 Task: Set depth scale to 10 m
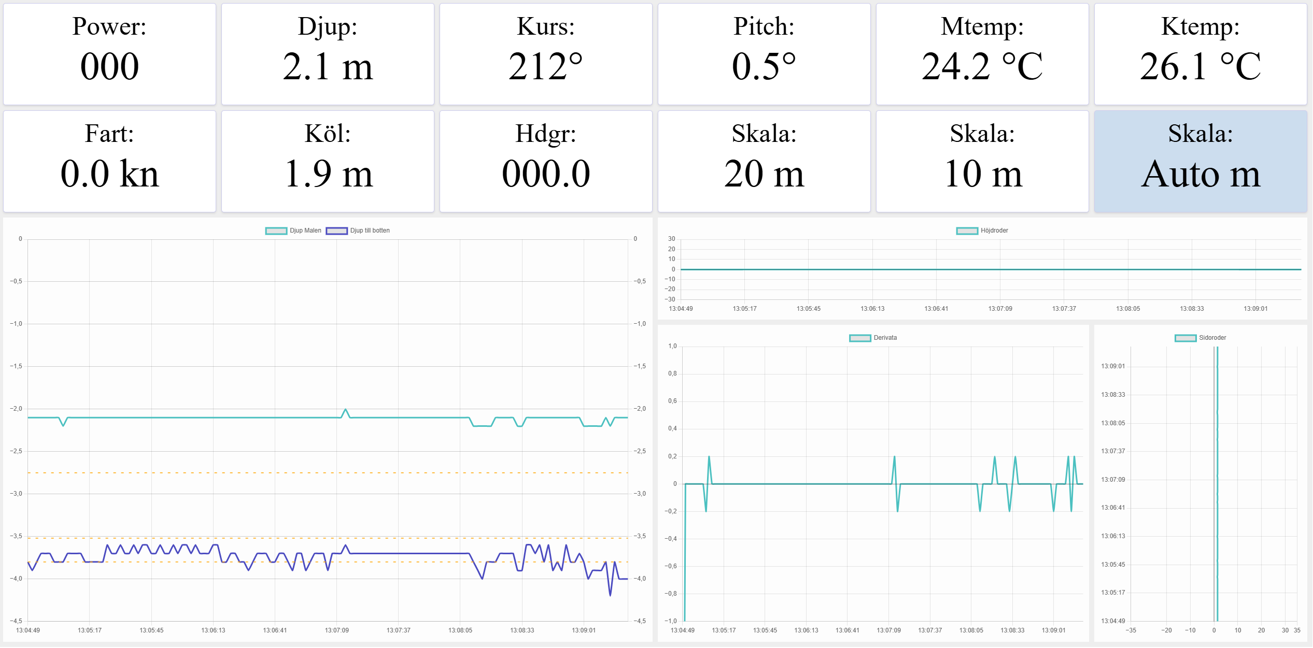click(982, 162)
